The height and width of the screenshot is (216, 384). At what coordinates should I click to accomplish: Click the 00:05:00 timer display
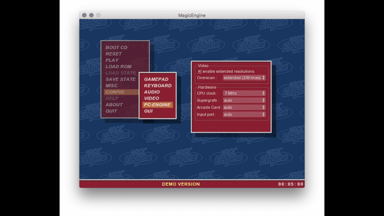(x=291, y=184)
